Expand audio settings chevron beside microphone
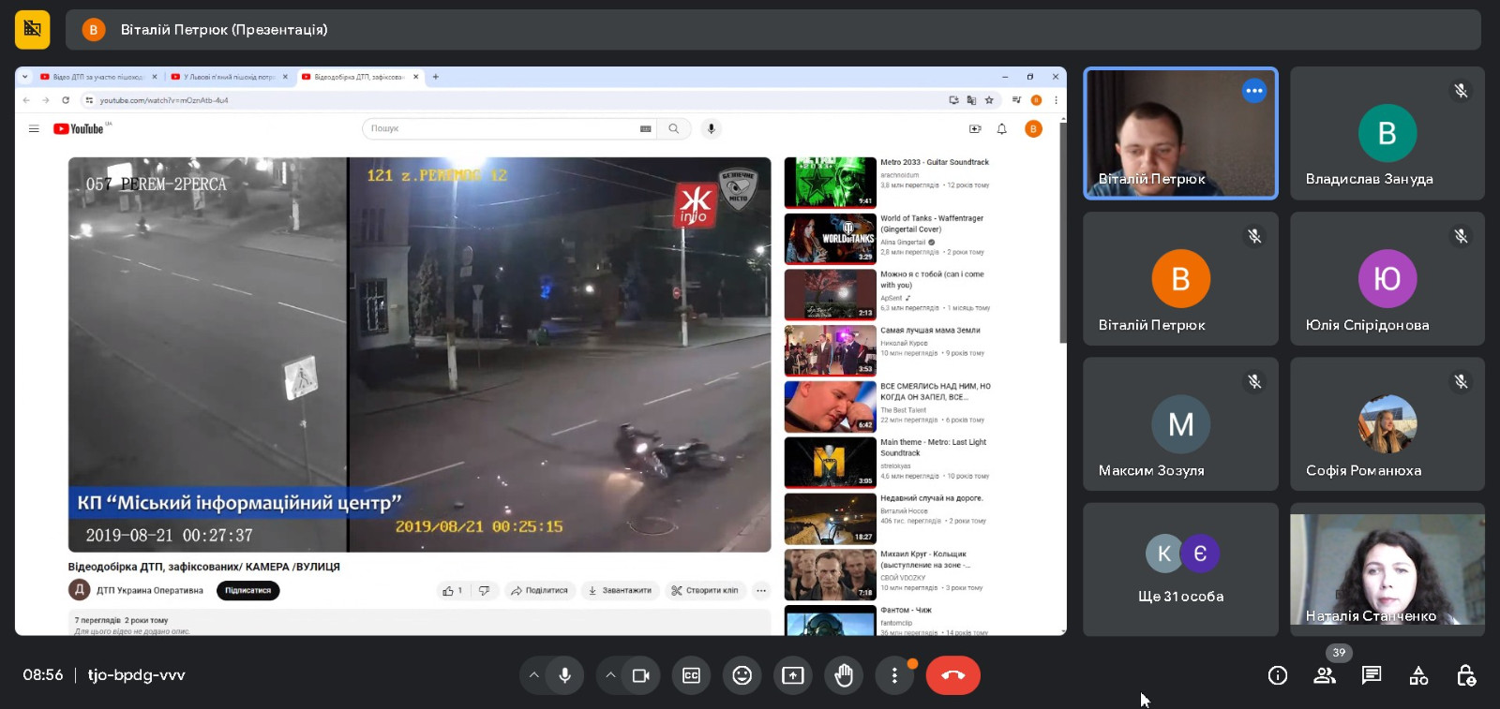 533,675
